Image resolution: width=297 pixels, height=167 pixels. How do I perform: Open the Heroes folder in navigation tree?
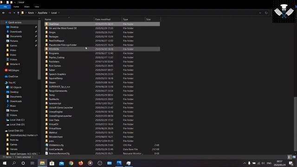(13, 149)
